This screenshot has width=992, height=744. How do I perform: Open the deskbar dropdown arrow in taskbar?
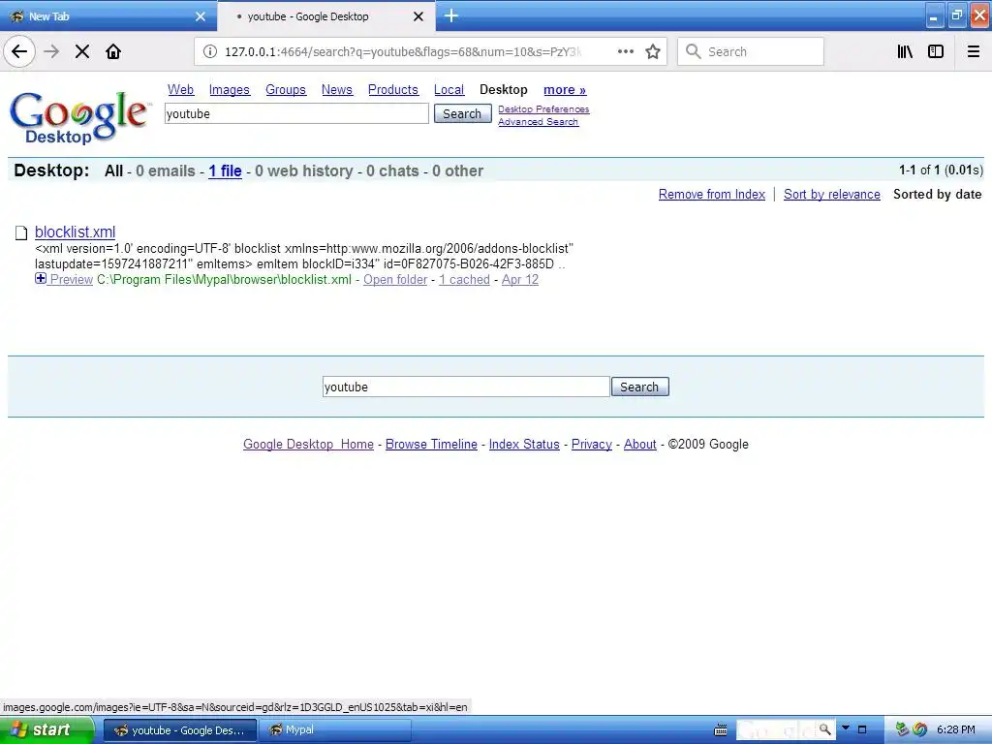pos(846,728)
